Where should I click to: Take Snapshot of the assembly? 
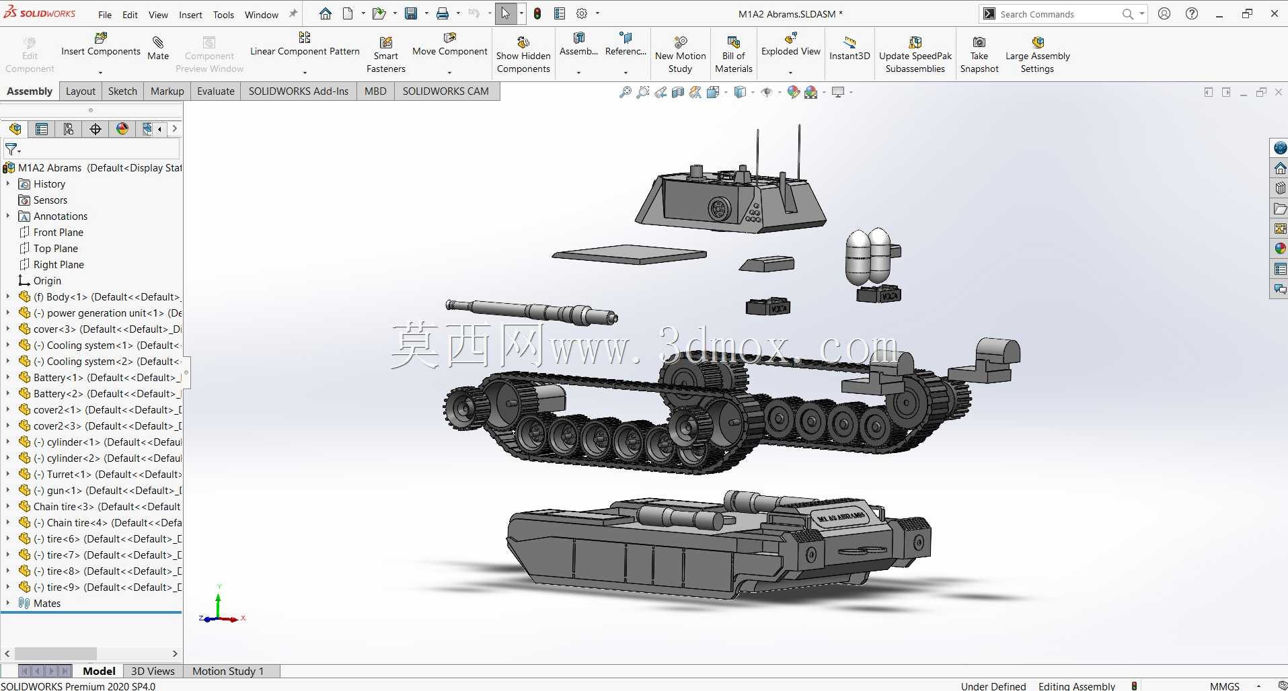point(979,54)
